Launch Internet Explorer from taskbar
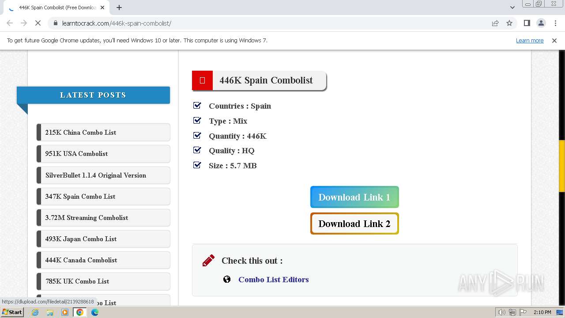The height and width of the screenshot is (318, 565). click(x=35, y=312)
